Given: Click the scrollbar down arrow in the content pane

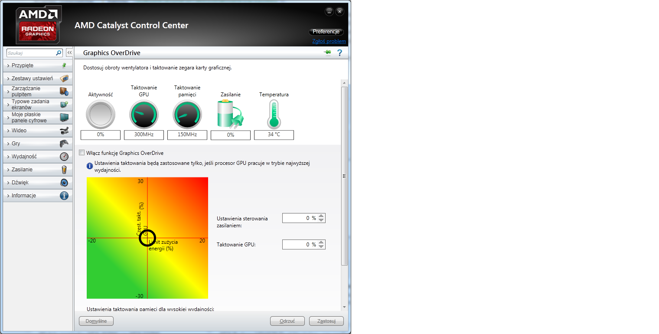Looking at the screenshot, I should (x=344, y=307).
